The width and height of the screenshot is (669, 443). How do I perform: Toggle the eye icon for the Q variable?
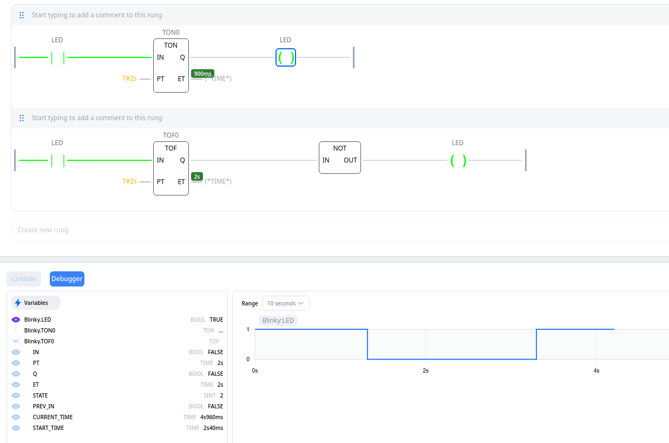[x=16, y=374]
